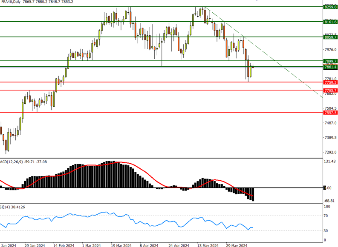The height and width of the screenshot is (247, 338).
Task: Click the 8161.6 green level label
Action: 330,21
